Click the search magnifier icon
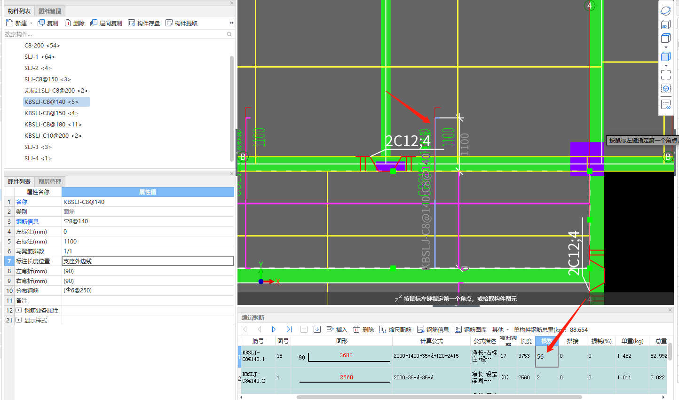 [229, 34]
